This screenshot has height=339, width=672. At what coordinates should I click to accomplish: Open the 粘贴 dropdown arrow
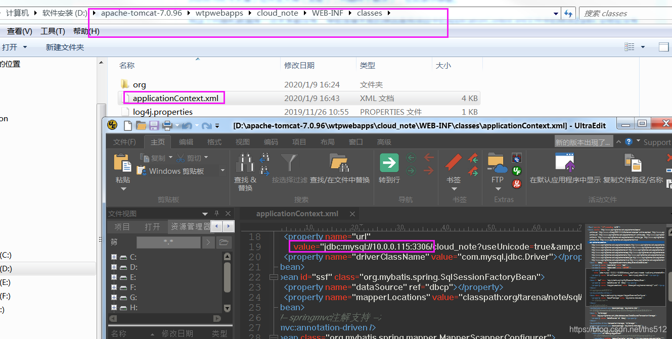(123, 189)
